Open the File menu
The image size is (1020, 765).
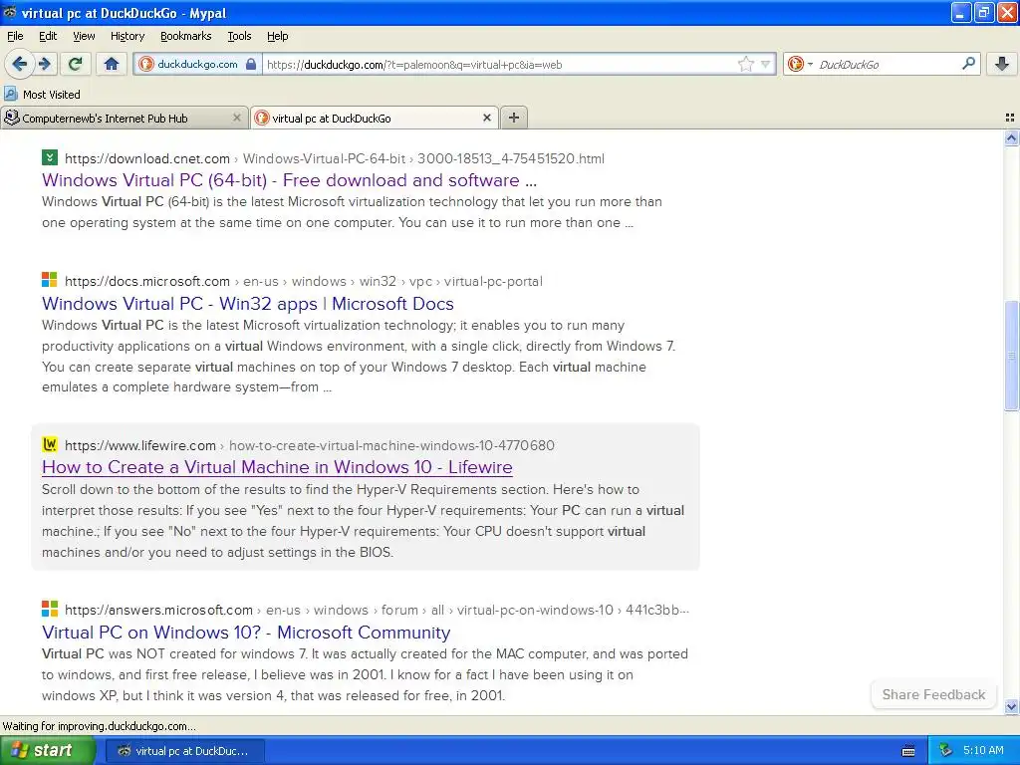(x=15, y=36)
